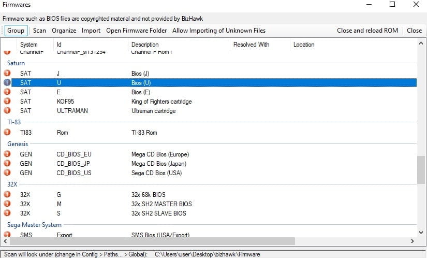
Task: Collapse the TI-83 group header
Action: (14, 122)
